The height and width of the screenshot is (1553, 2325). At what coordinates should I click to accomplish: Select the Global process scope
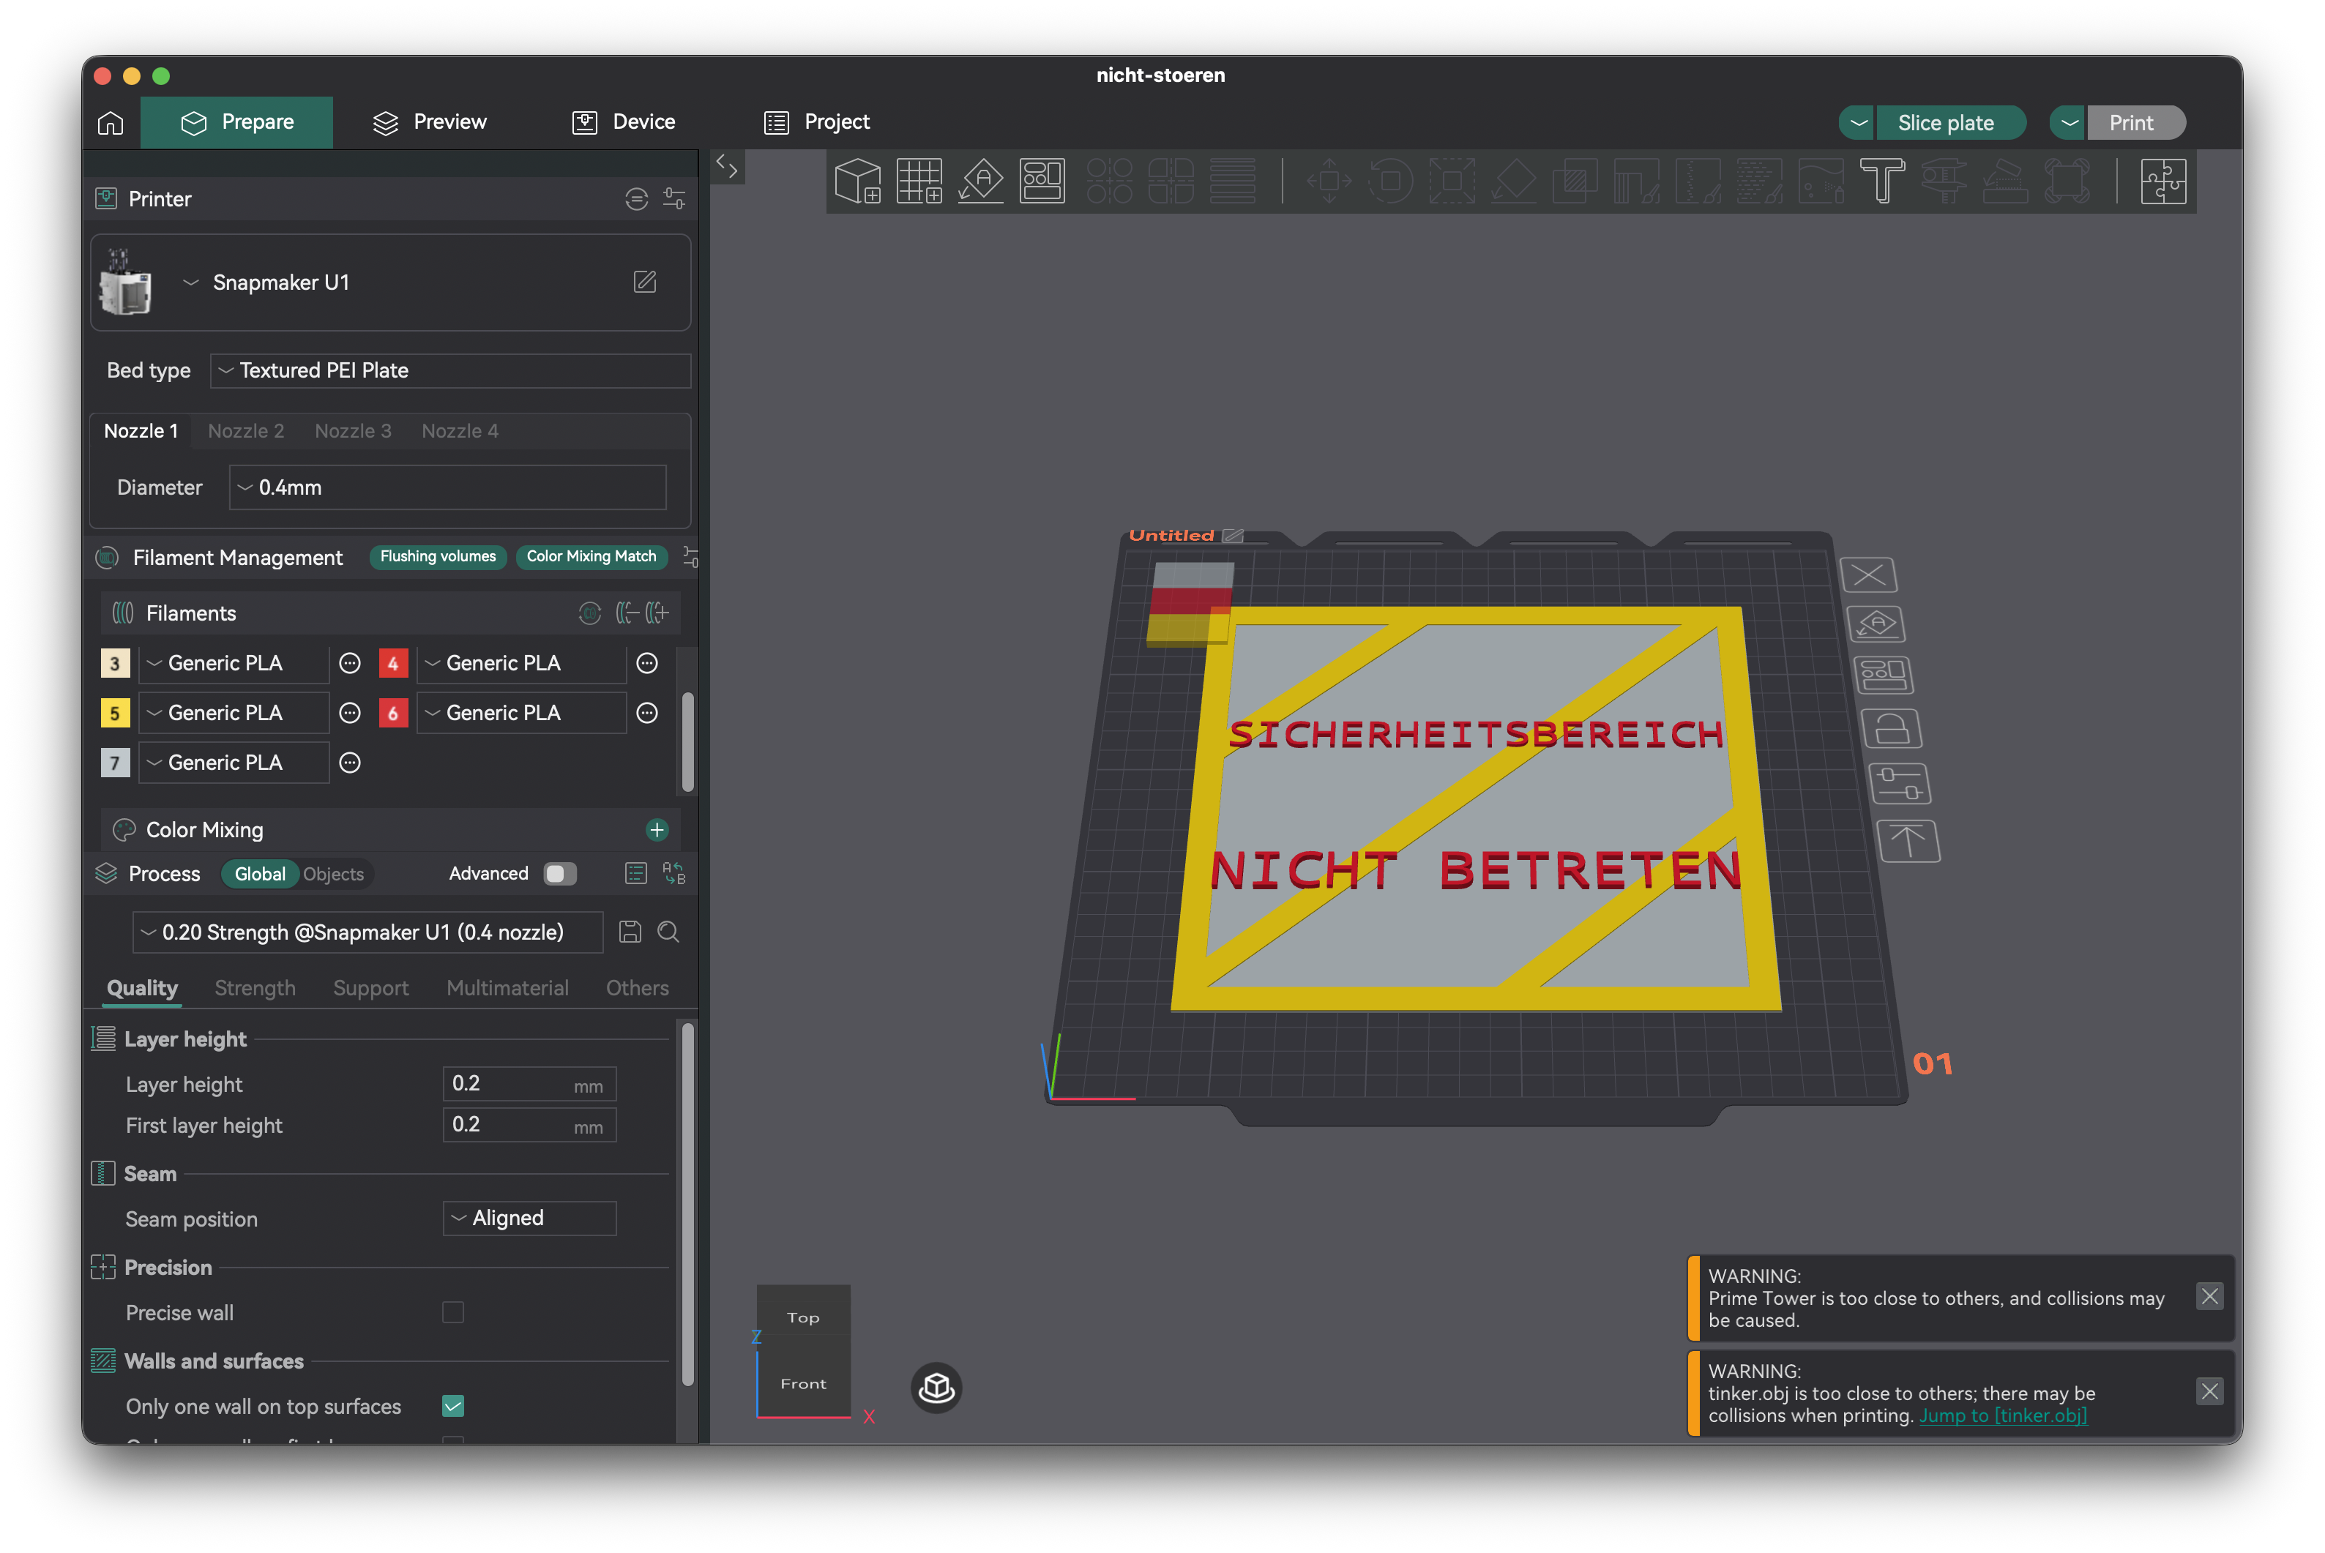click(x=260, y=875)
